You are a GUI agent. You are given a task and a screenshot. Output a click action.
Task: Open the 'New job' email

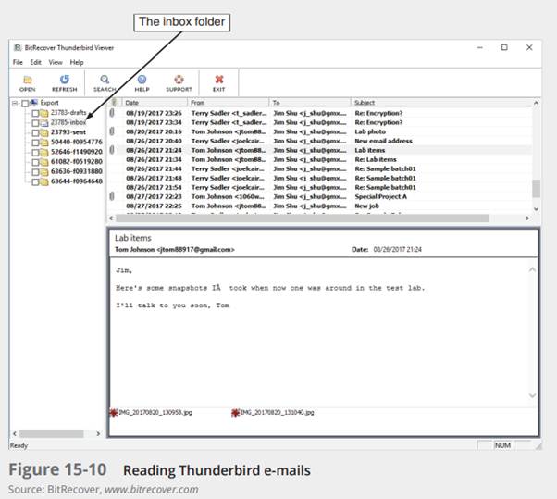[x=319, y=206]
